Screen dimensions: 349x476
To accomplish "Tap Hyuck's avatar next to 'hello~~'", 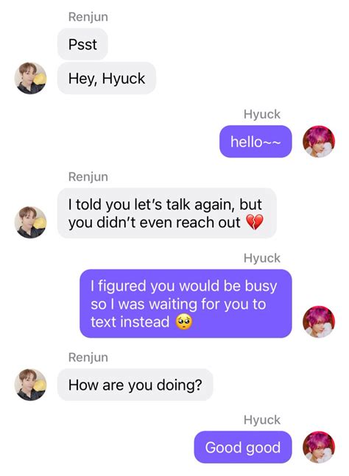I will click(319, 142).
